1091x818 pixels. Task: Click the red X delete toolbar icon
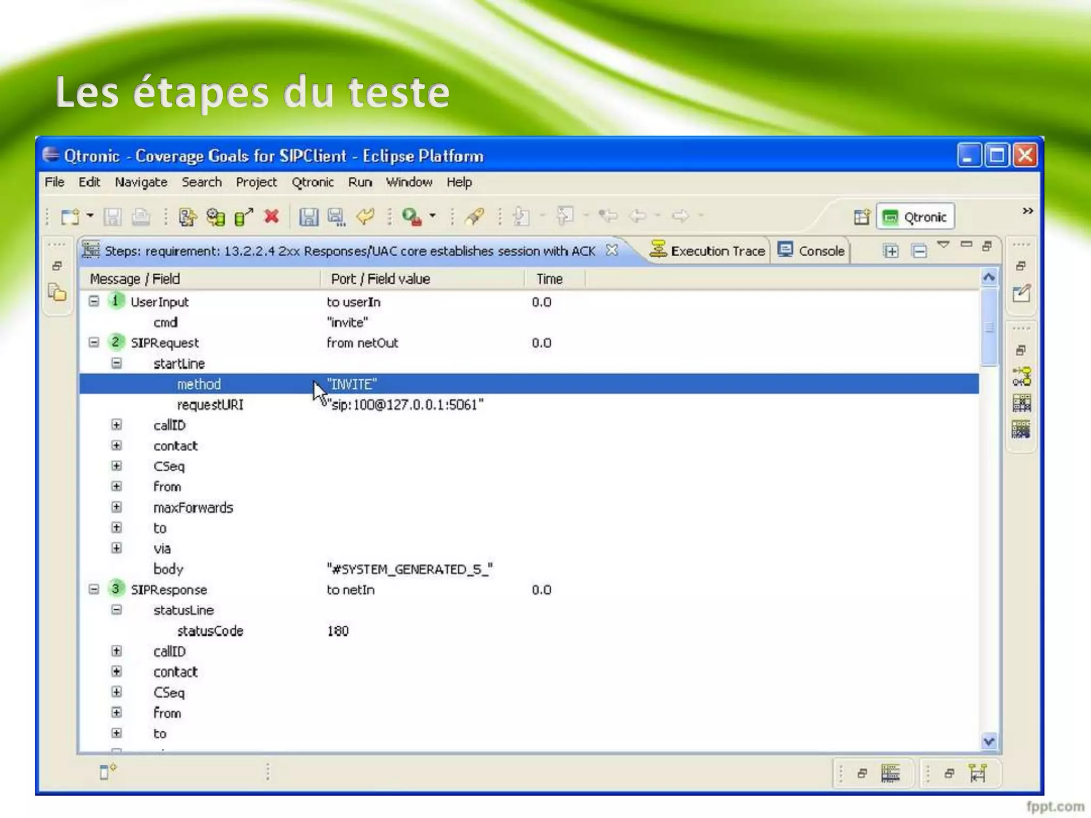tap(272, 216)
